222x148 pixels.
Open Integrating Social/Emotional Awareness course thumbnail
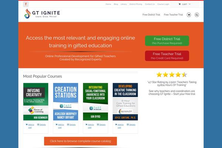click(95, 102)
